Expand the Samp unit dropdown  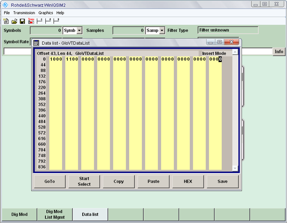point(162,31)
